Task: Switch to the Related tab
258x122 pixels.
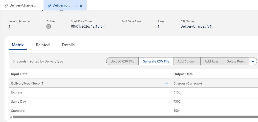Action: click(43, 45)
